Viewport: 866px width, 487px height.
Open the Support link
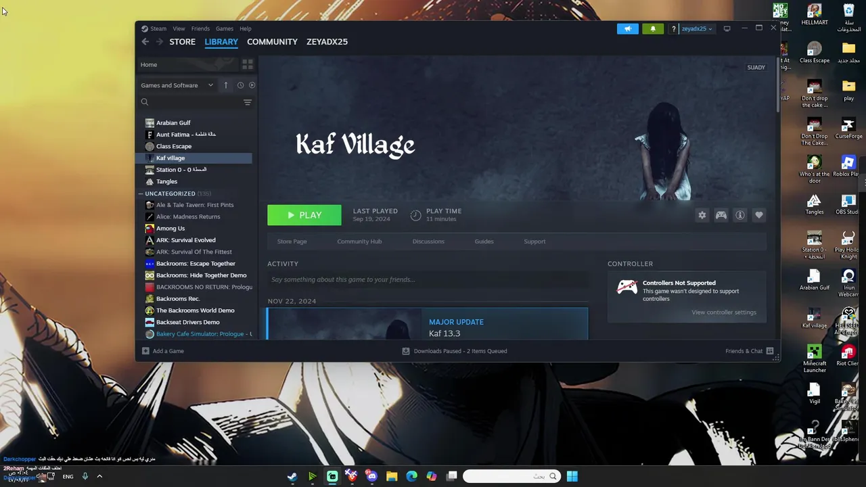point(534,241)
